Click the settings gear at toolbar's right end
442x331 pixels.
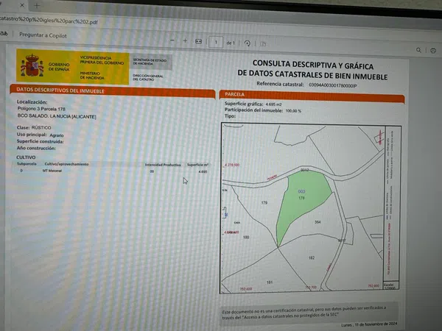435,51
